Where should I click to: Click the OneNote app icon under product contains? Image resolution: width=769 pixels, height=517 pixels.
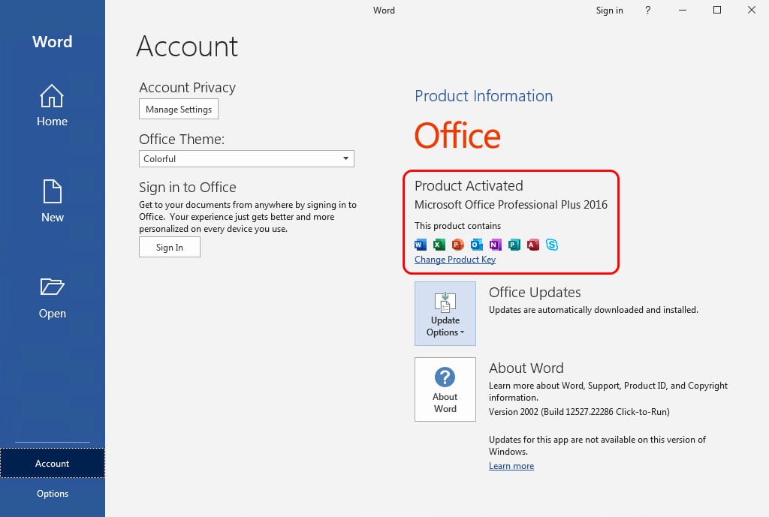tap(496, 245)
